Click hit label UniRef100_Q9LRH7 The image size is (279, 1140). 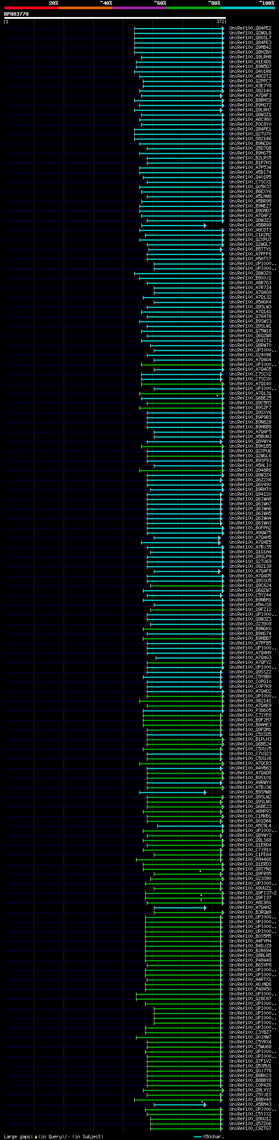250,110
